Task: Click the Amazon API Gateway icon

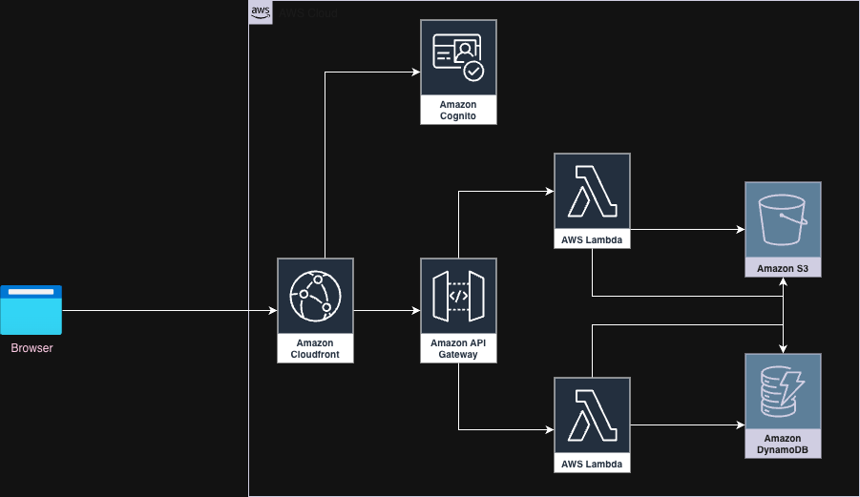Action: (x=458, y=295)
